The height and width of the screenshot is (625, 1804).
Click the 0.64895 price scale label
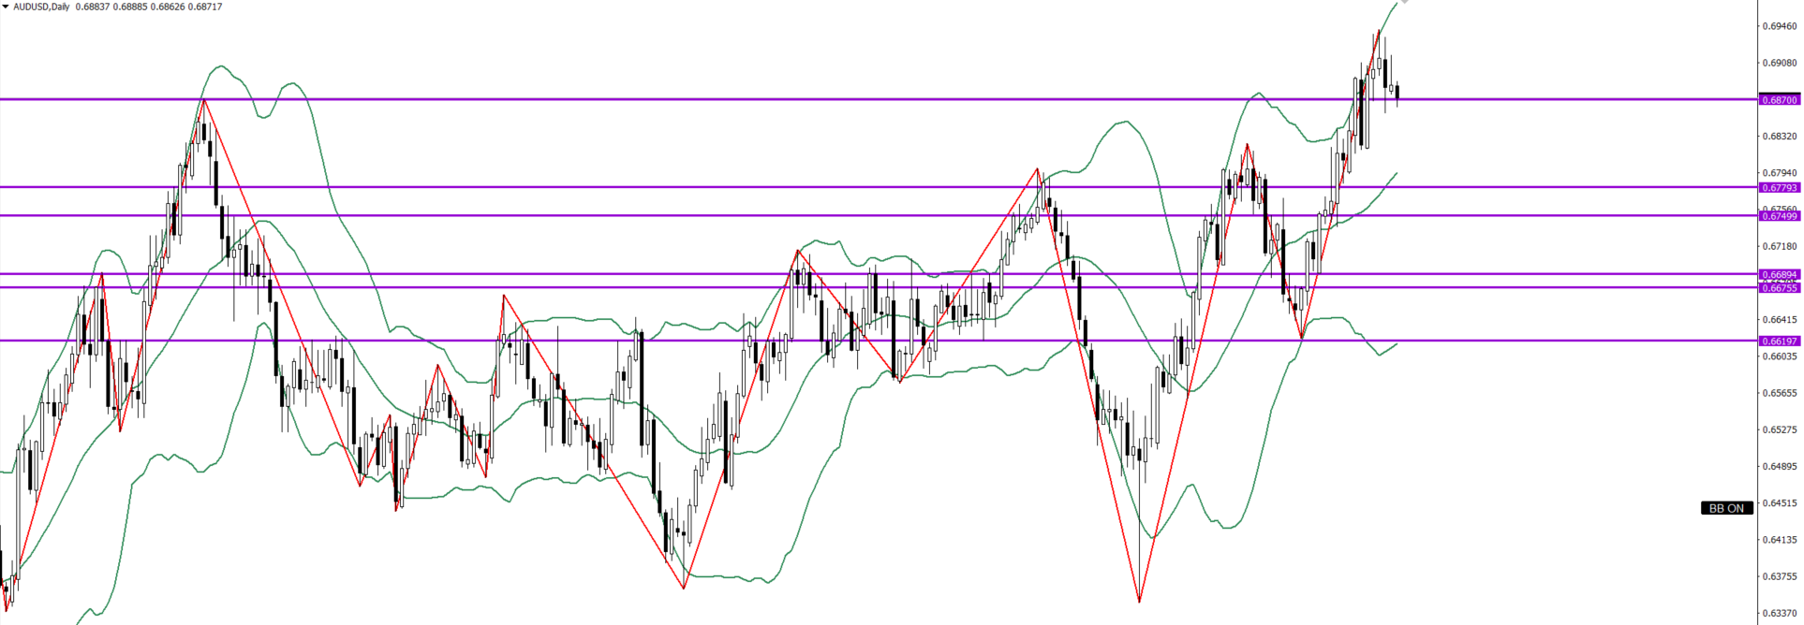click(x=1779, y=467)
